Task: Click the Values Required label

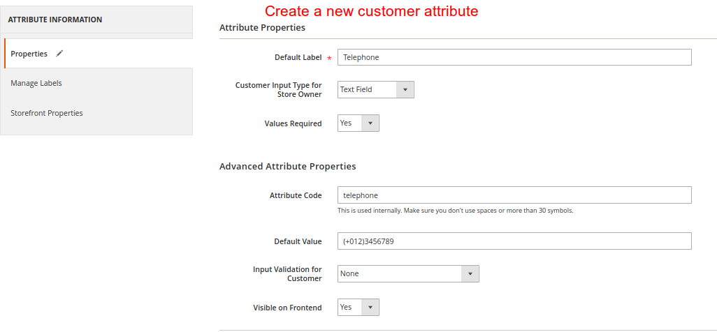Action: coord(293,123)
